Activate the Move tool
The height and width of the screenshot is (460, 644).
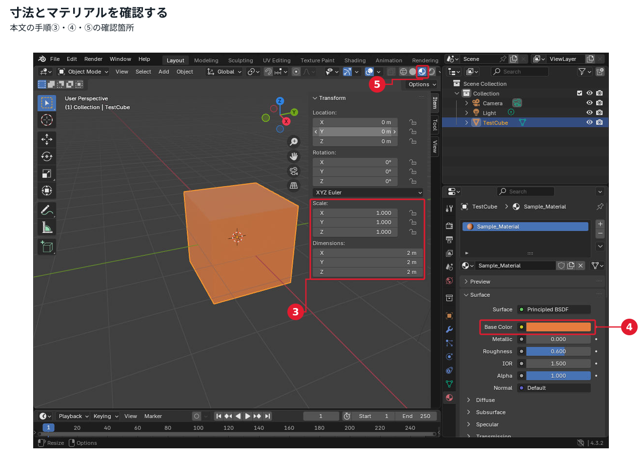pyautogui.click(x=47, y=139)
